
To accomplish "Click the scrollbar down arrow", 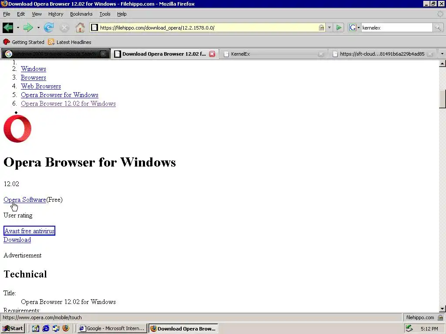I will click(x=443, y=309).
